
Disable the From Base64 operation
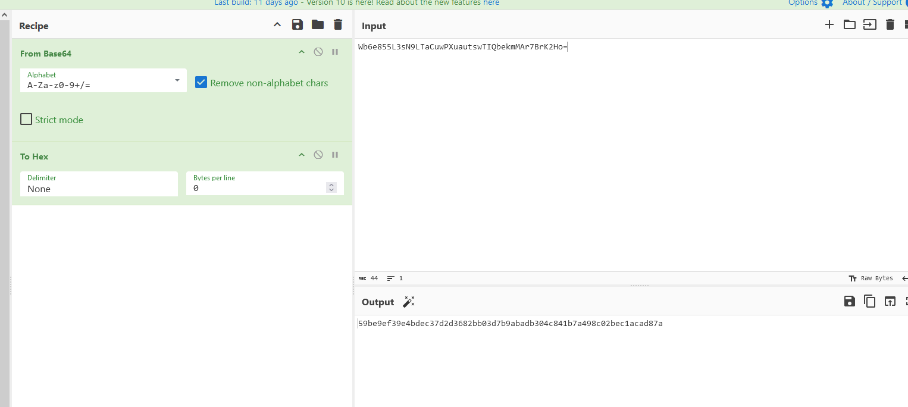(x=318, y=52)
